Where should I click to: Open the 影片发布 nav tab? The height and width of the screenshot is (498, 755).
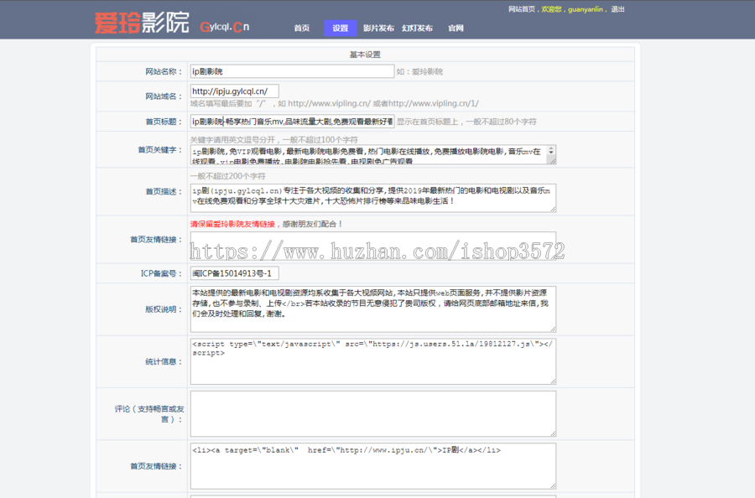378,28
